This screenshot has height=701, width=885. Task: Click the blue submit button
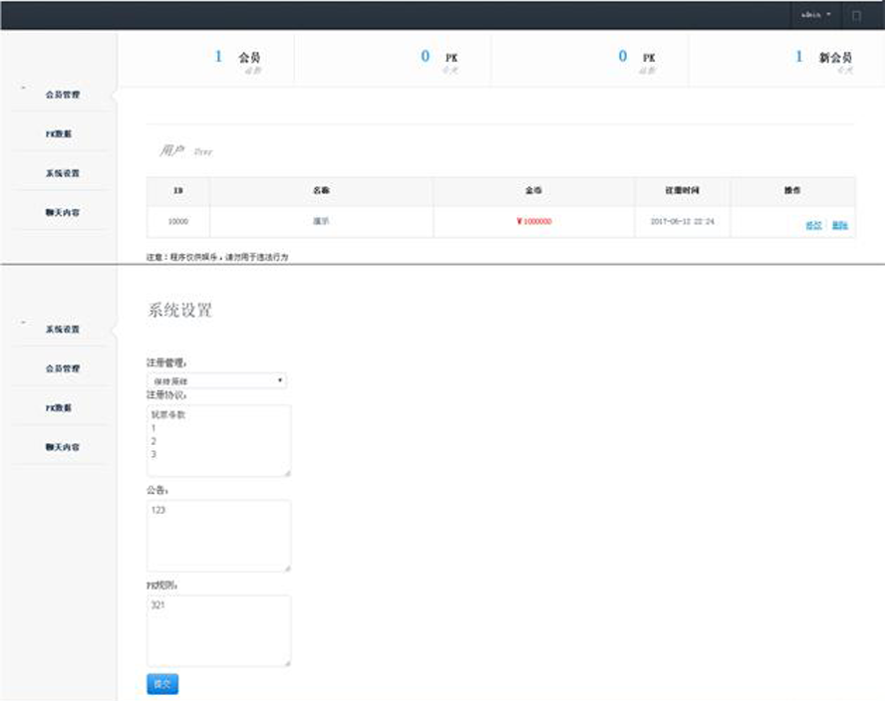162,684
